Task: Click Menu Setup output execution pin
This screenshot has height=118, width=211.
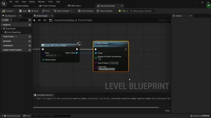Action: coord(126,49)
